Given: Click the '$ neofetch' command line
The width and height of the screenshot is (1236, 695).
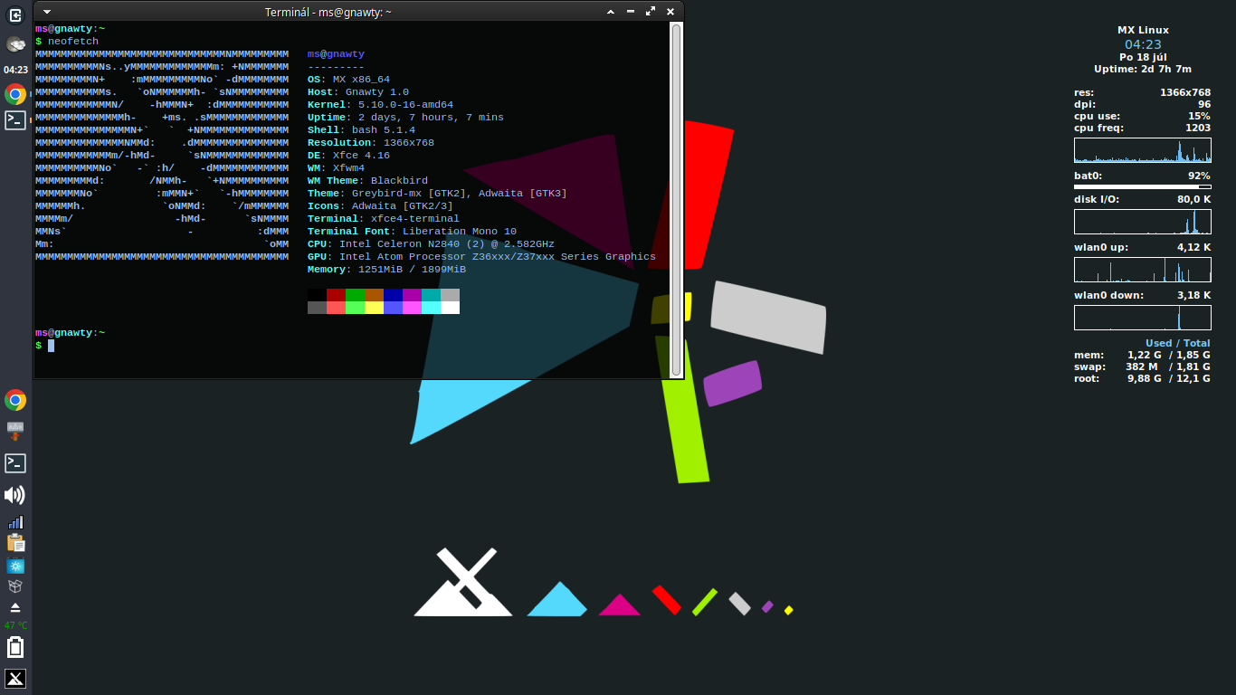Looking at the screenshot, I should point(67,42).
